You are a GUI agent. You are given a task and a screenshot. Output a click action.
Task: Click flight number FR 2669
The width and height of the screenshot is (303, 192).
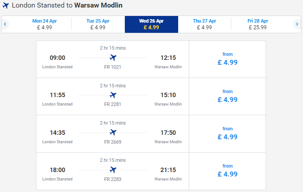pos(113,142)
